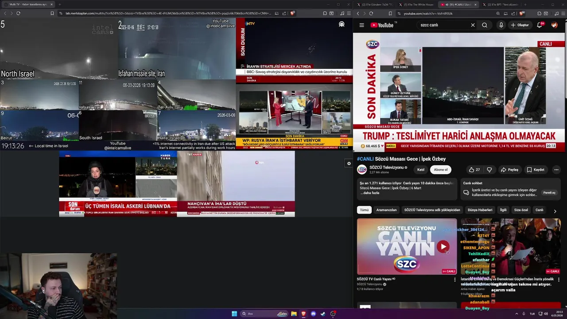Screen dimensions: 567x319
Task: Clear the YouTube search box text
Action: click(x=473, y=25)
